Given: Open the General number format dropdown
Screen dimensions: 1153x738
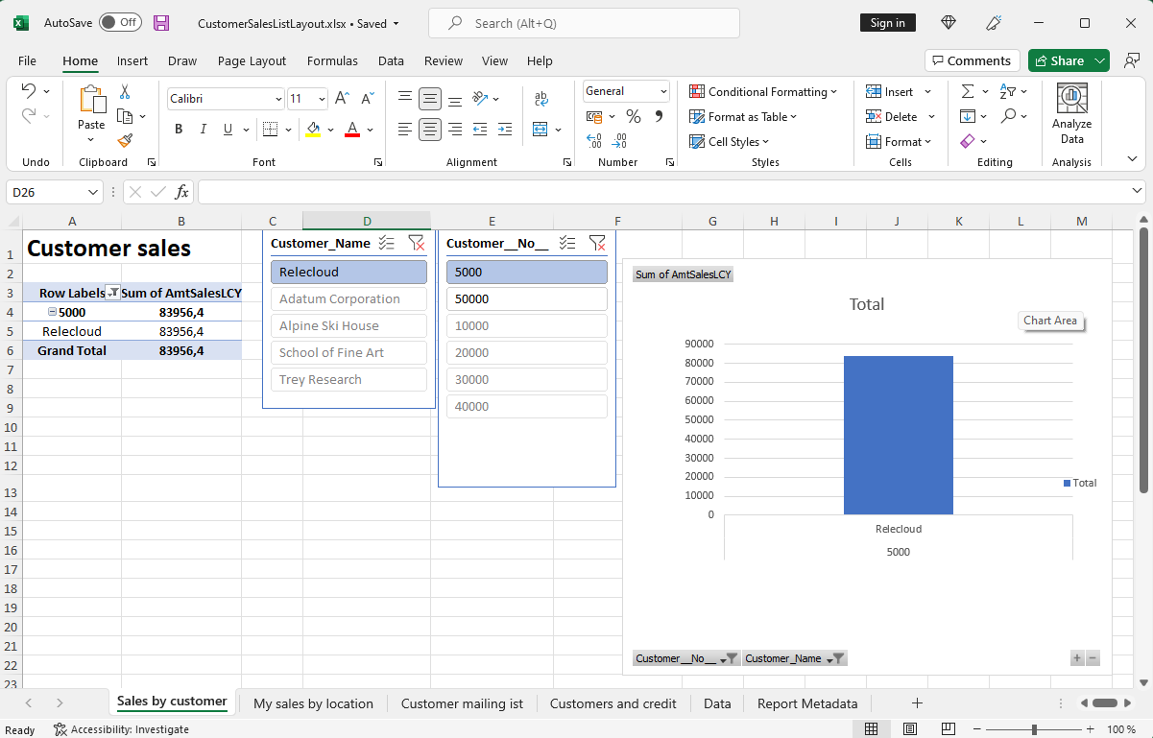Looking at the screenshot, I should click(x=666, y=90).
